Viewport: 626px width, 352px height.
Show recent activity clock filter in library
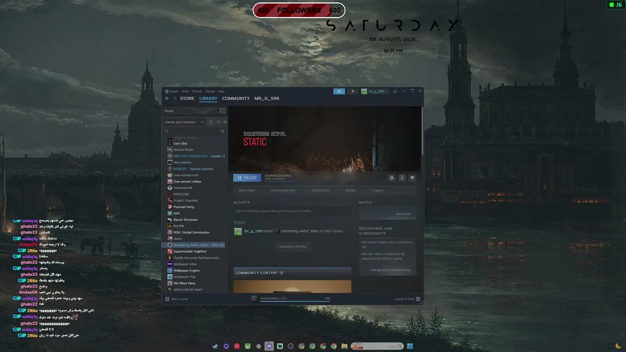tap(219, 122)
